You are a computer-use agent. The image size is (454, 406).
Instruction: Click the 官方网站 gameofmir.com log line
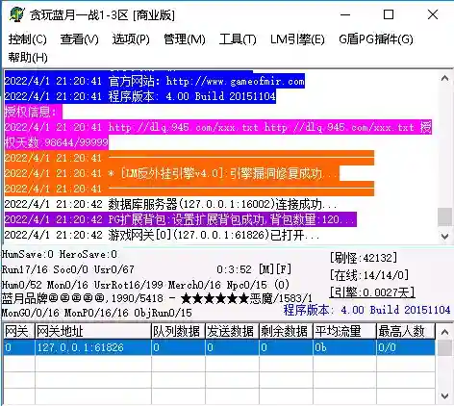tap(155, 81)
